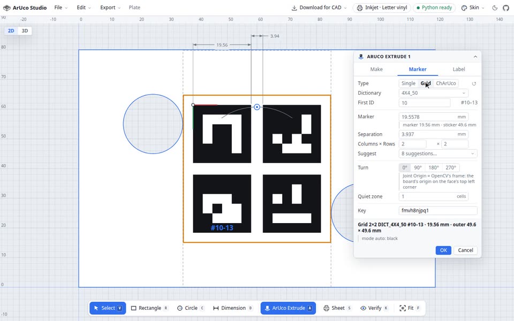Run the Verify tool
Viewport: 514px width, 321px height.
374,308
